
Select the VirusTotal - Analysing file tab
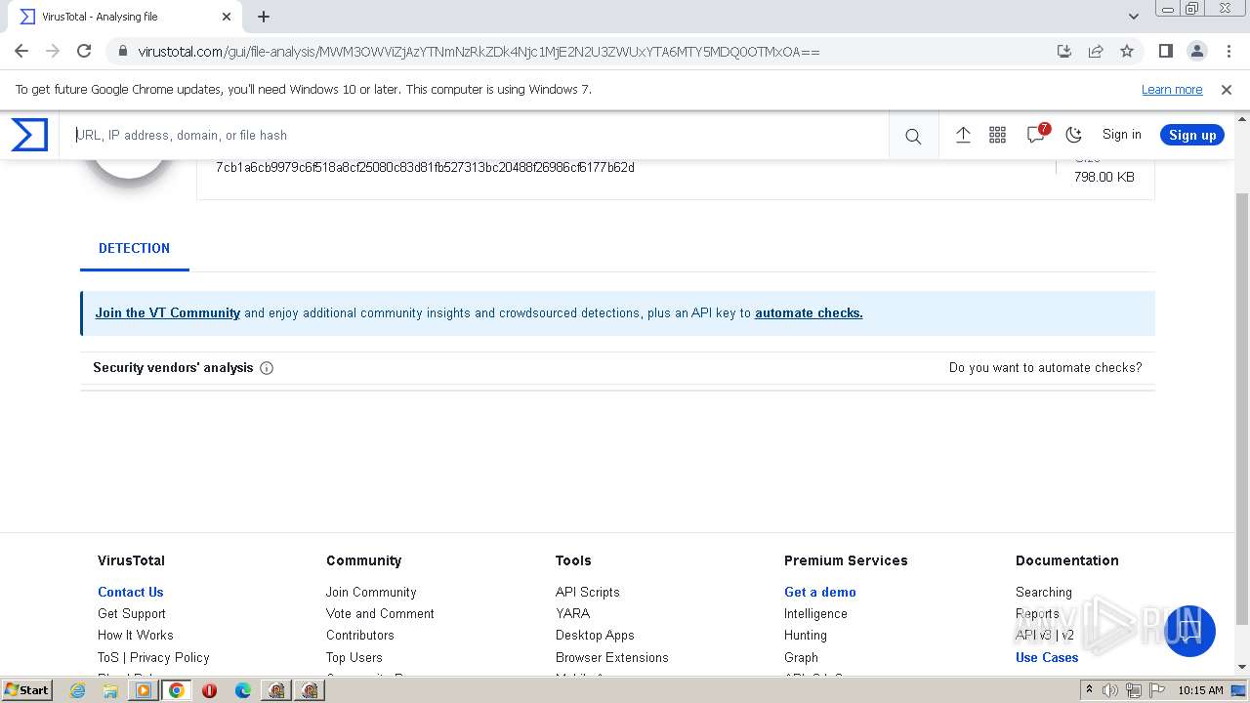pyautogui.click(x=125, y=17)
